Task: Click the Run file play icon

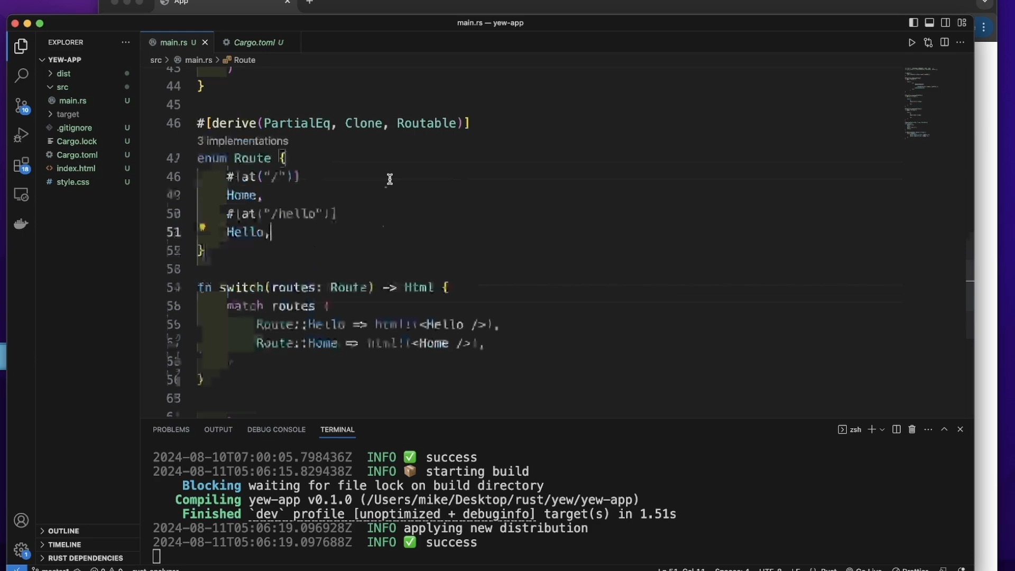Action: (x=912, y=43)
